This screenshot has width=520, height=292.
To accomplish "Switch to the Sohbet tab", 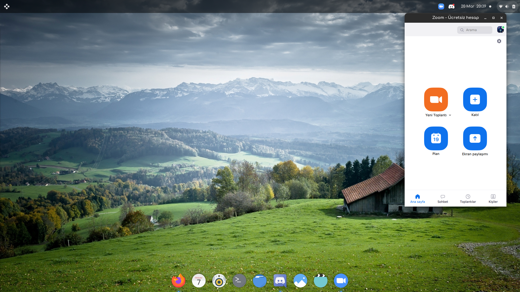I will click(443, 199).
